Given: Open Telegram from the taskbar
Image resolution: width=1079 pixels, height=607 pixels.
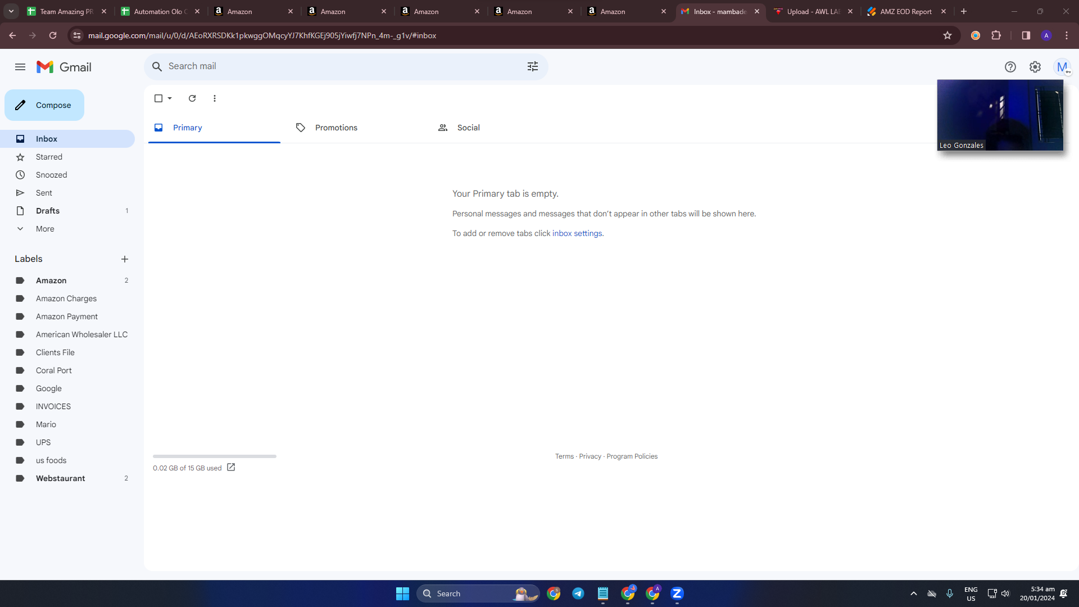Looking at the screenshot, I should point(578,594).
